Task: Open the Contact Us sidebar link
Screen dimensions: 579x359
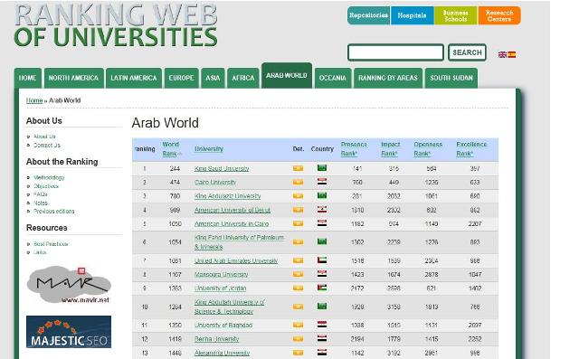Action: (x=47, y=145)
